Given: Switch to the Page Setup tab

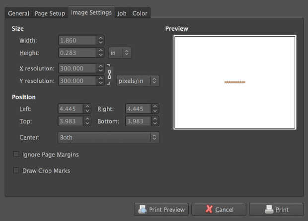Looking at the screenshot, I should (50, 13).
